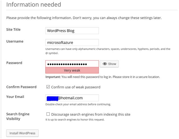Click the Confirm Password label

[21, 87]
